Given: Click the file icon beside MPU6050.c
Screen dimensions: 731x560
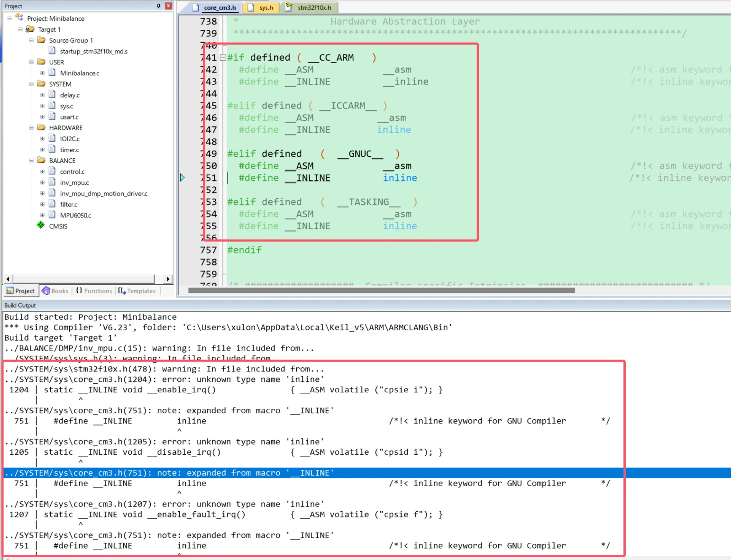Looking at the screenshot, I should 52,215.
